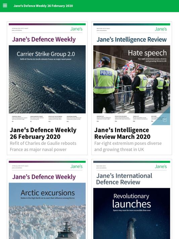Viewport: 179px width, 239px height.
Task: Open the hamburger menu
Action: pyautogui.click(x=5, y=6)
